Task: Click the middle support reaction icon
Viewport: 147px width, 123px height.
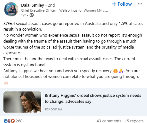Action: [9, 121]
